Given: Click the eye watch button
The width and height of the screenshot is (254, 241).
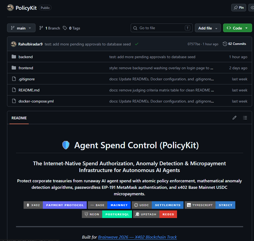Looking at the screenshot, I should pos(251,8).
